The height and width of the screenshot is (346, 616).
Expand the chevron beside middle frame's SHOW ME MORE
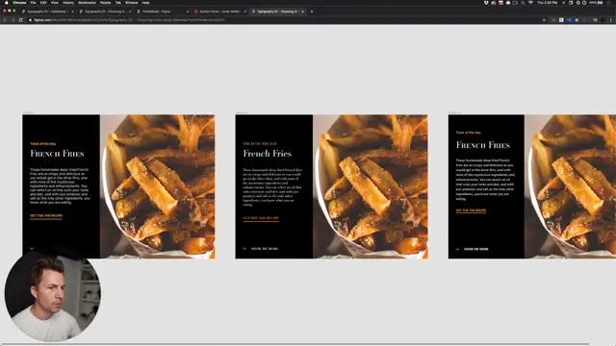point(244,249)
